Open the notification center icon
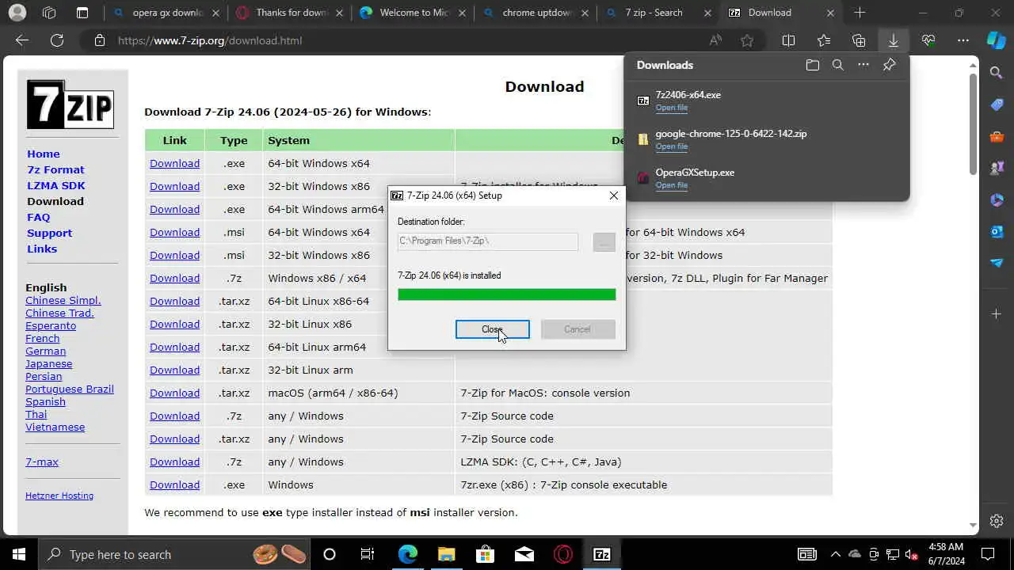The height and width of the screenshot is (570, 1014). tap(988, 554)
